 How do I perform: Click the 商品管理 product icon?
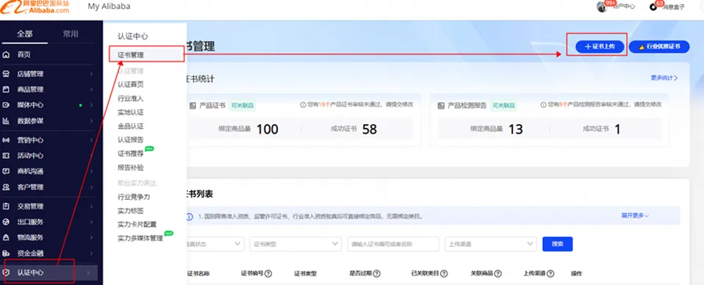tap(7, 90)
